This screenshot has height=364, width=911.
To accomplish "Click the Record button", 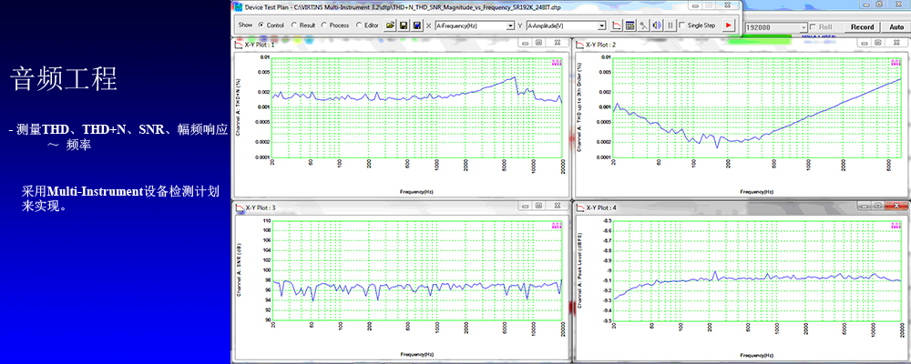I will 862,27.
